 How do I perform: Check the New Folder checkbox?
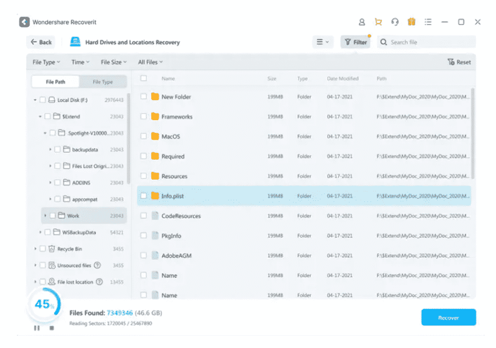(143, 96)
